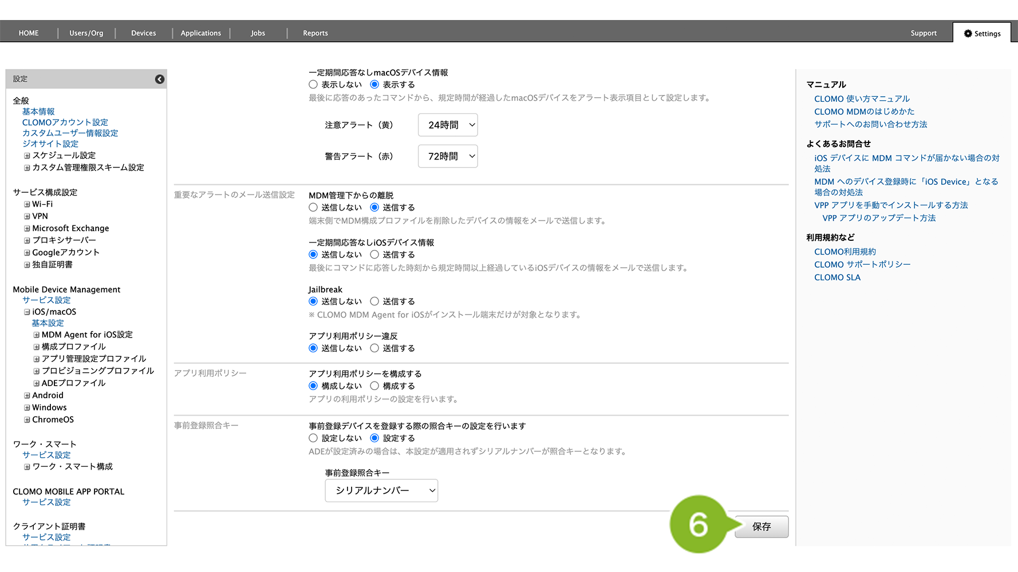Viewport: 1018px width, 572px height.
Task: Open Settings tab with gear icon
Action: 982,34
